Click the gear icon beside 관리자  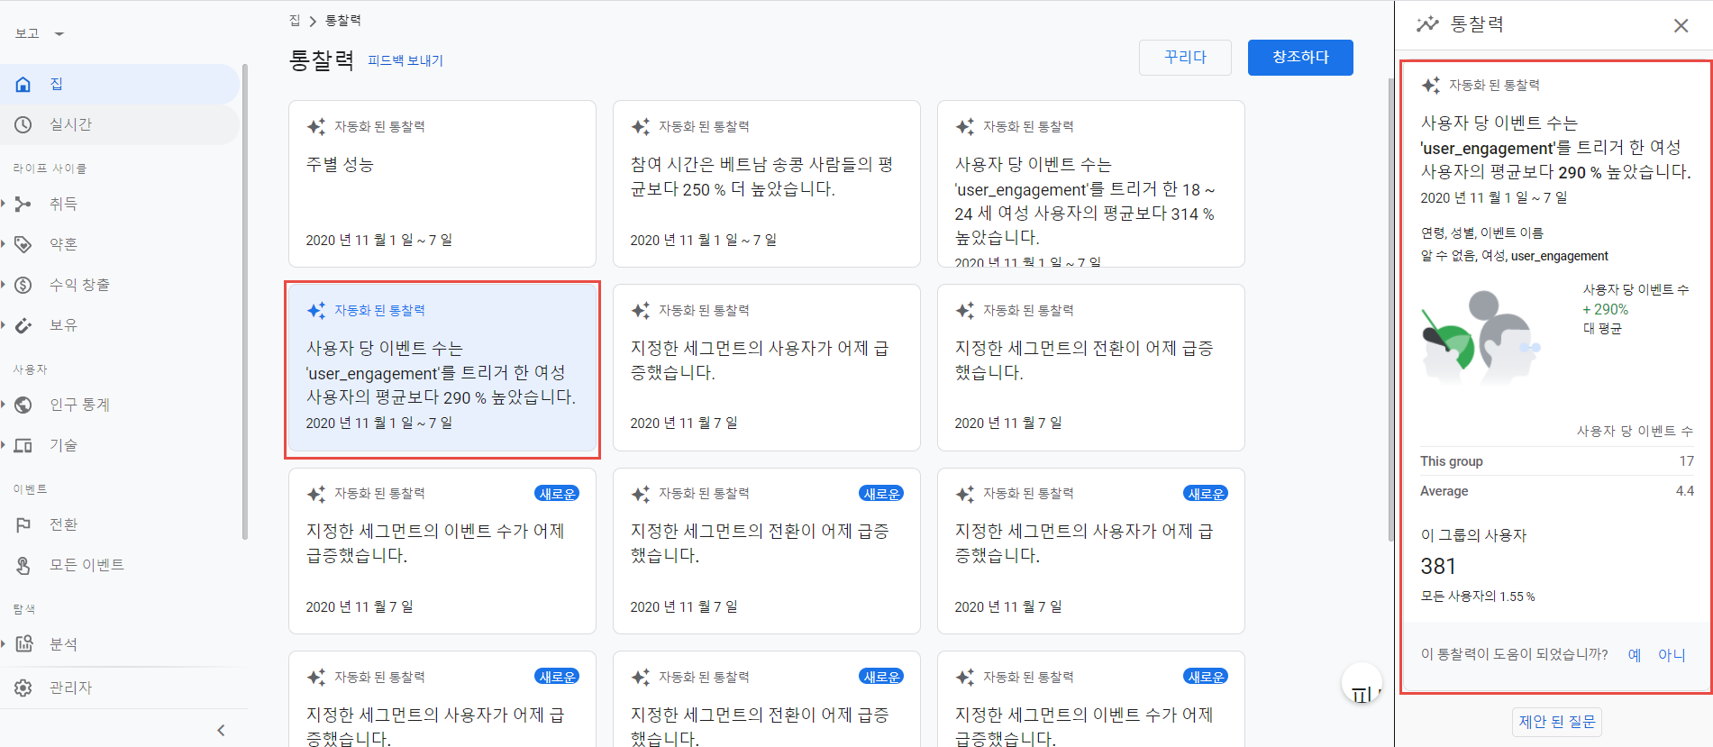pyautogui.click(x=23, y=688)
